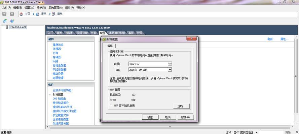Select host 192.168.0.221 in the tree
The width and height of the screenshot is (299, 134).
pyautogui.click(x=18, y=27)
